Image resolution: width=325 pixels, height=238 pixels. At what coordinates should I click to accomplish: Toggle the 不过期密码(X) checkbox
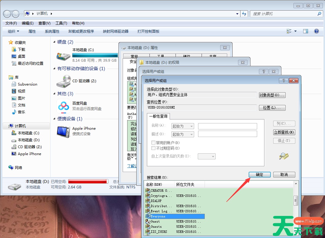tap(153, 148)
